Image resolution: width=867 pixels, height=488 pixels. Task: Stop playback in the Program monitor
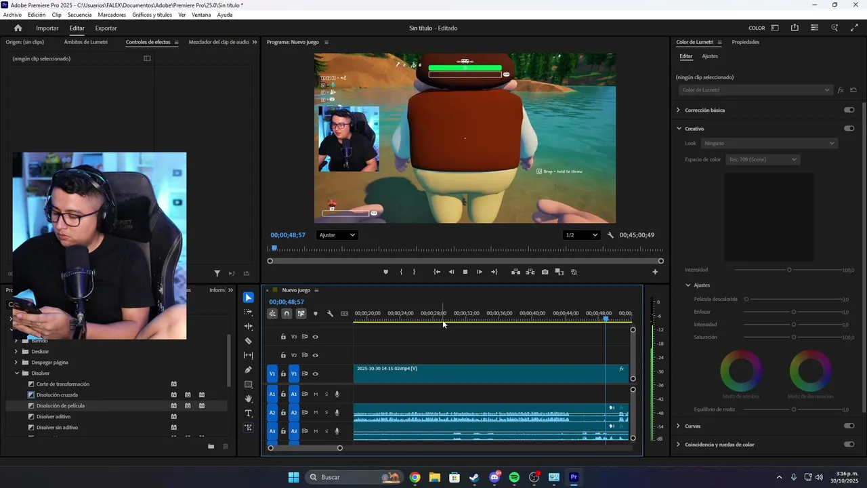(x=465, y=272)
